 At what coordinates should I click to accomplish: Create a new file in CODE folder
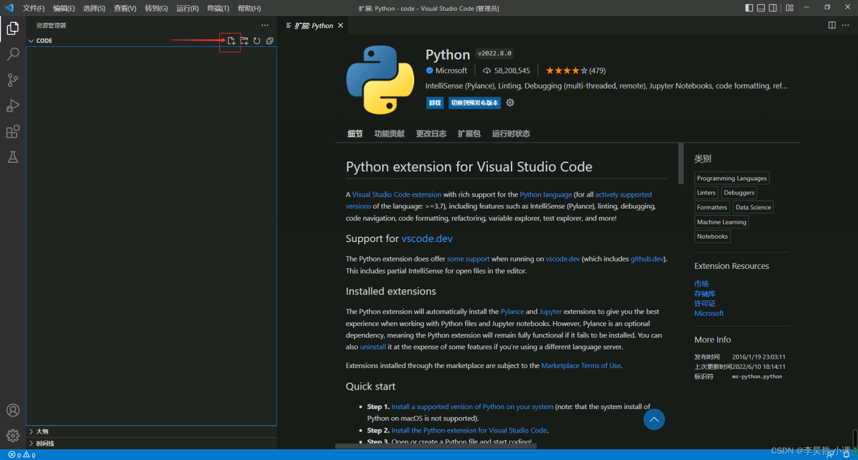(x=231, y=41)
